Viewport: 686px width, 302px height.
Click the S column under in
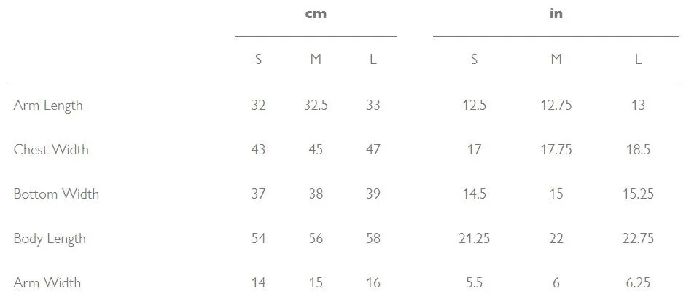475,59
